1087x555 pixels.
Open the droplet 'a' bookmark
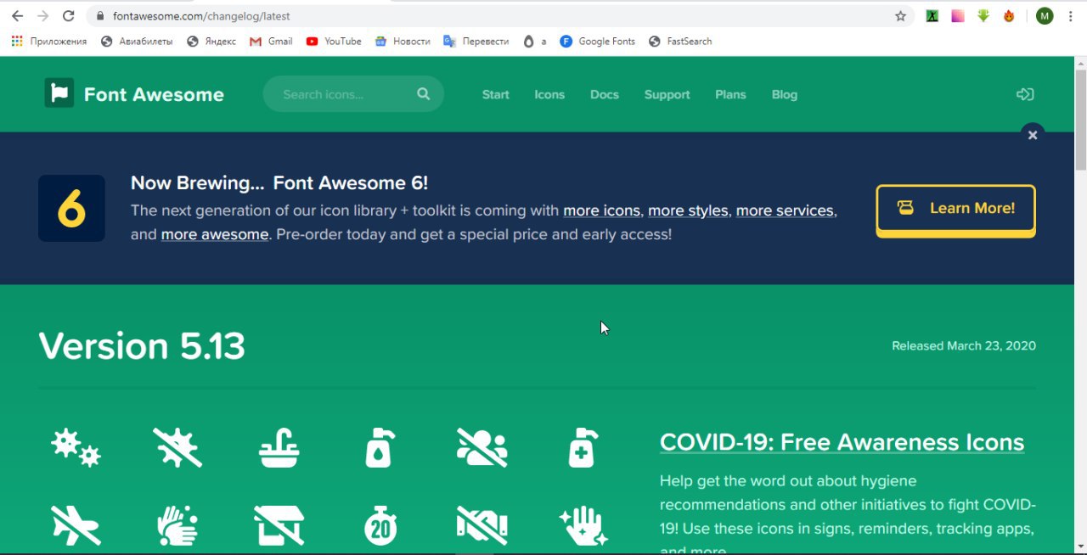(x=535, y=41)
